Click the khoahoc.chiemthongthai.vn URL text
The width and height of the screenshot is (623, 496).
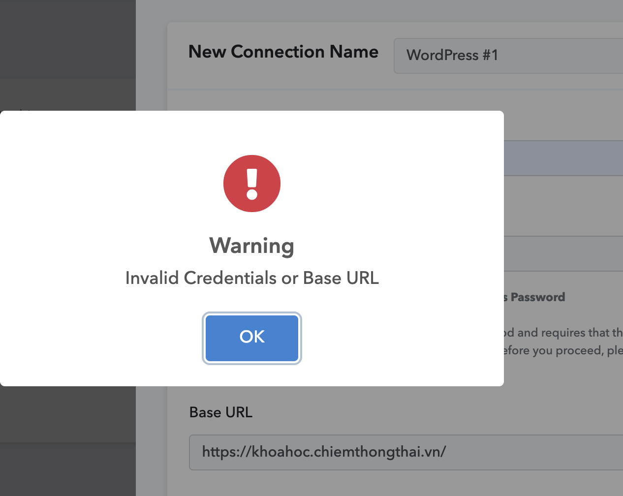tap(324, 452)
